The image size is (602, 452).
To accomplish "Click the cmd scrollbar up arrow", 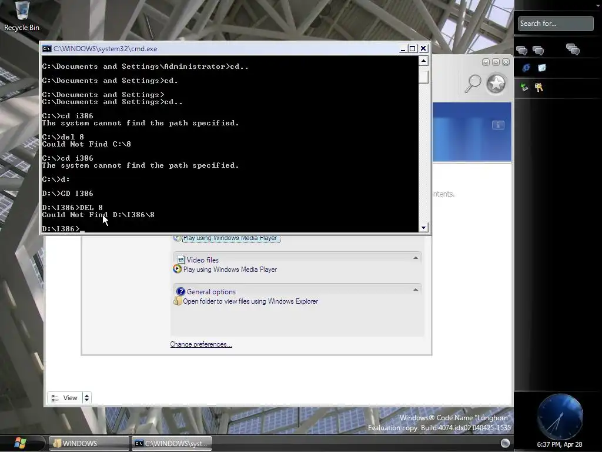I will coord(423,61).
